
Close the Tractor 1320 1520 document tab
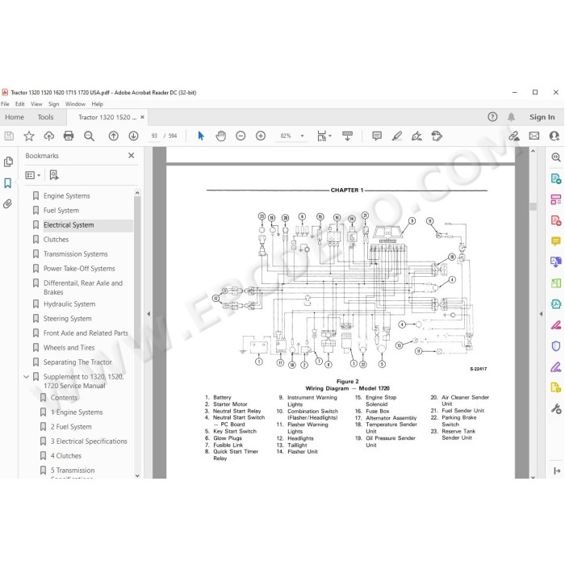click(142, 117)
